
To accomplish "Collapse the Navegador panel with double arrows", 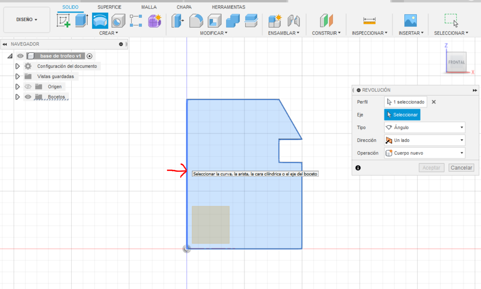I will 5,44.
